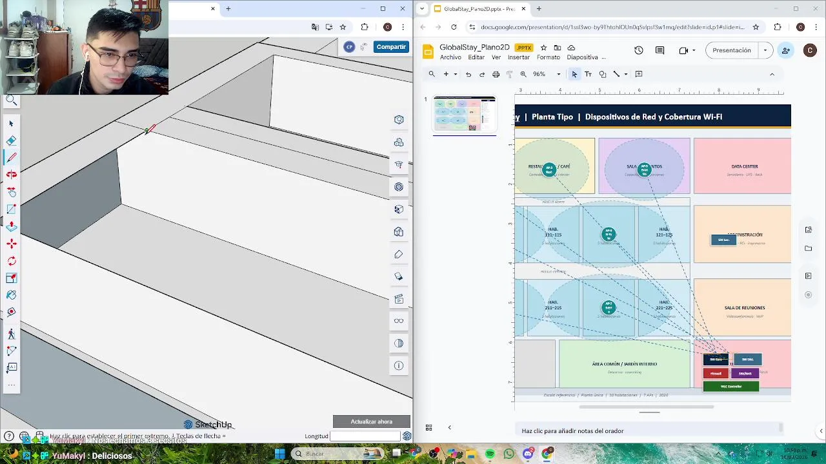Open the Entity Info panel in SketchUp

point(399,120)
